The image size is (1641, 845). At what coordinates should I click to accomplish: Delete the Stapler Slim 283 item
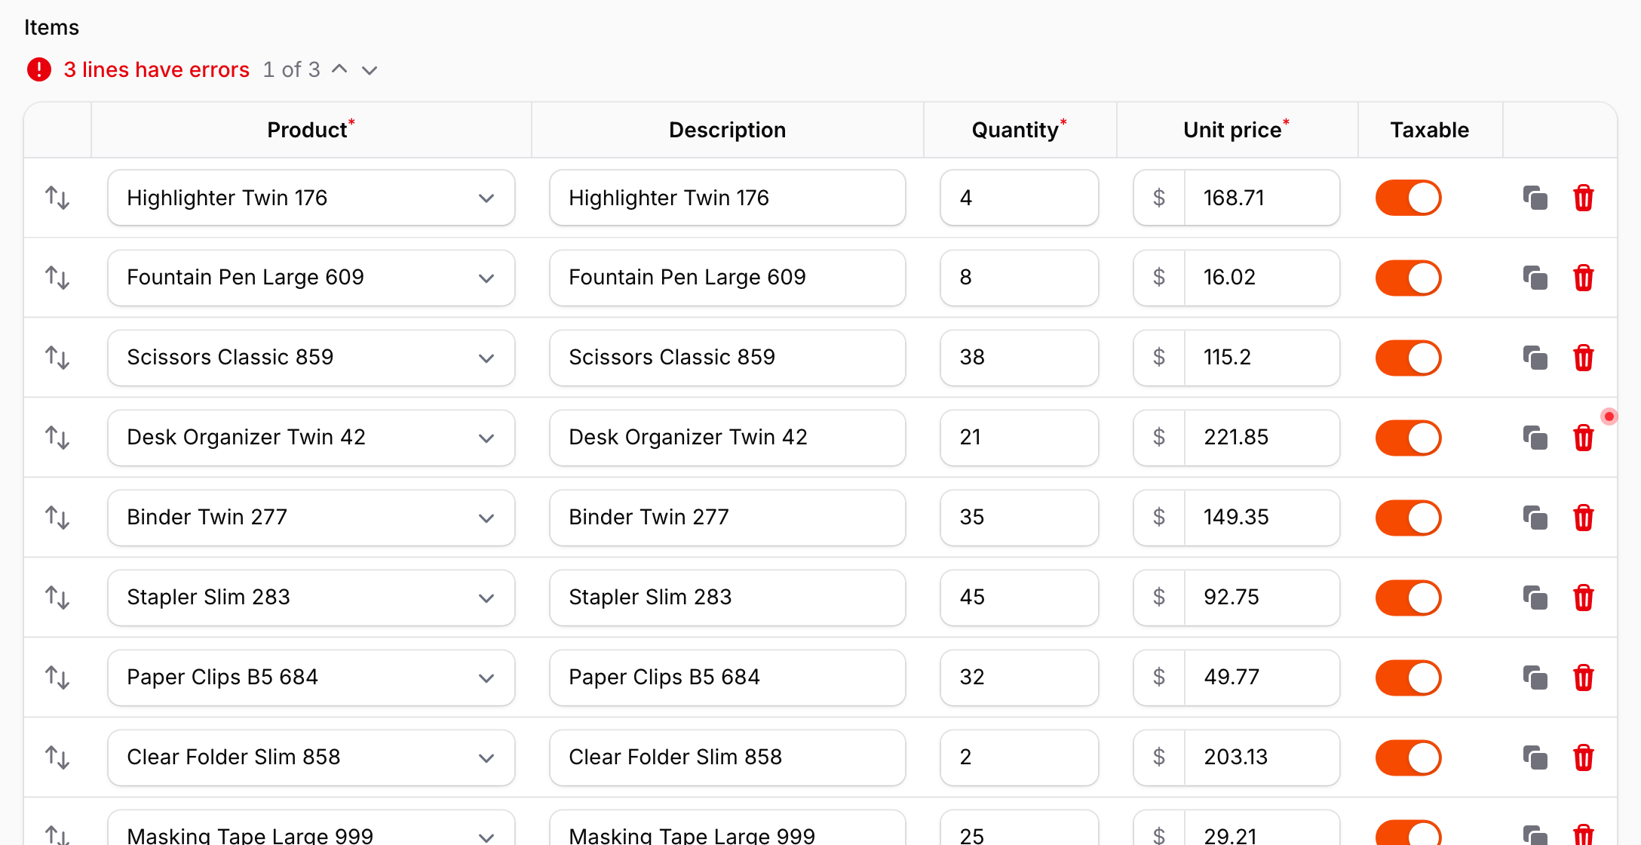[1583, 598]
